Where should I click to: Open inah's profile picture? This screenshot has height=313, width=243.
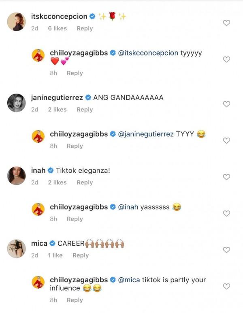coord(17,176)
